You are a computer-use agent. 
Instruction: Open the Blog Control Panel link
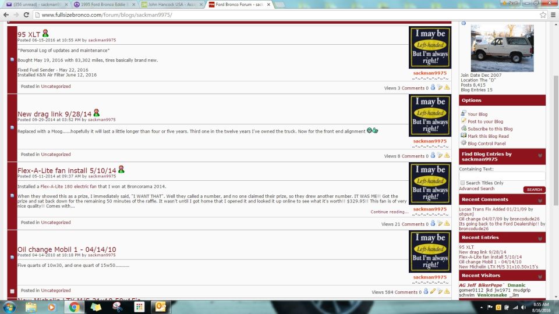click(x=487, y=144)
